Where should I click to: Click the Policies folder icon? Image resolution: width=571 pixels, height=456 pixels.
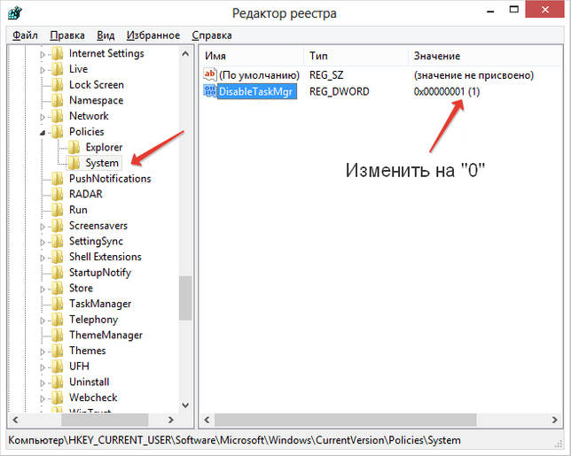pyautogui.click(x=57, y=132)
